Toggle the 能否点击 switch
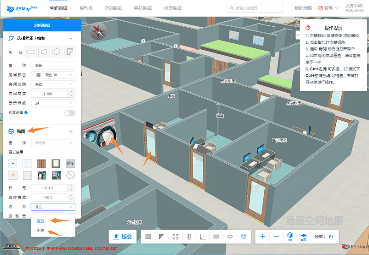Screen dimensions: 369x255 pos(70,113)
